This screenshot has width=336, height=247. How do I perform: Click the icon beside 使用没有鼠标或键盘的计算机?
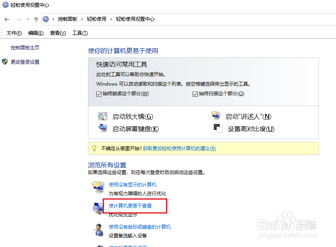click(x=99, y=228)
